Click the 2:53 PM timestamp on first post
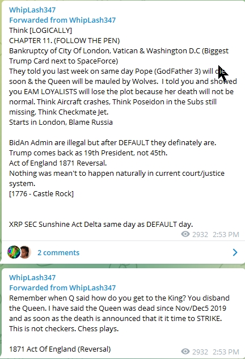245x359 pixels. 226,234
